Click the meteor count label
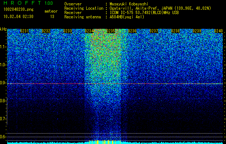Screen dimensions: 226x144 coord(51,11)
